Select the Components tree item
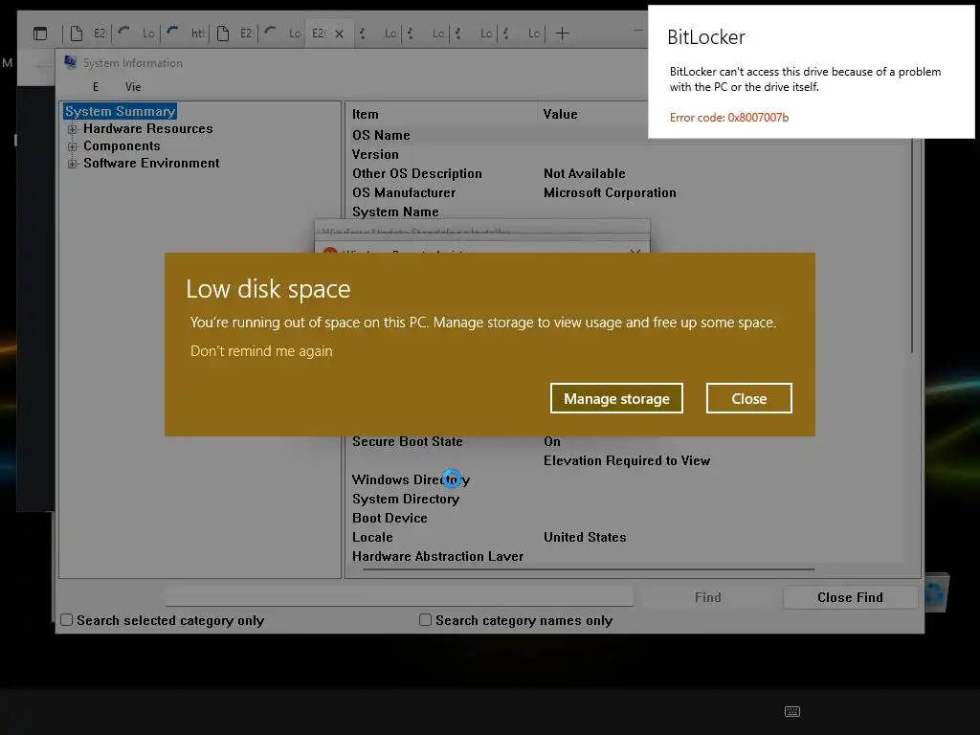This screenshot has height=735, width=980. 122,145
